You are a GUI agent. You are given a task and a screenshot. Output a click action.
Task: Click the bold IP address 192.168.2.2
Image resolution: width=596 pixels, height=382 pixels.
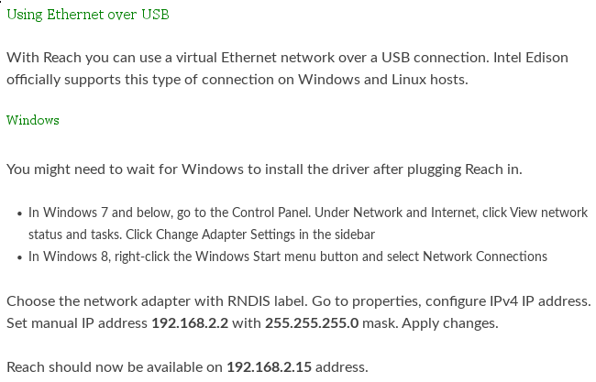coord(190,323)
